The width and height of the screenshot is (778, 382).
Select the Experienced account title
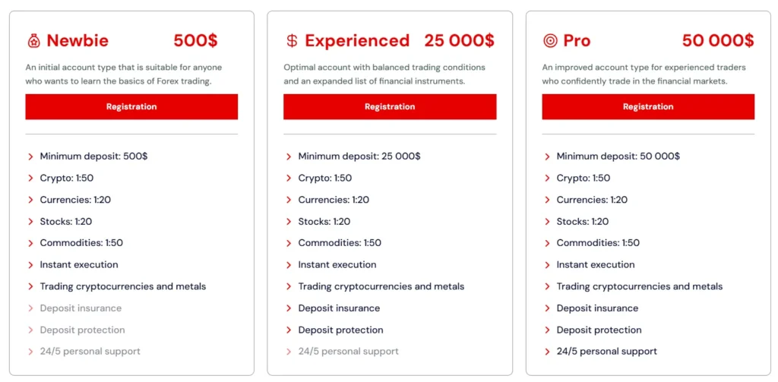pyautogui.click(x=357, y=41)
